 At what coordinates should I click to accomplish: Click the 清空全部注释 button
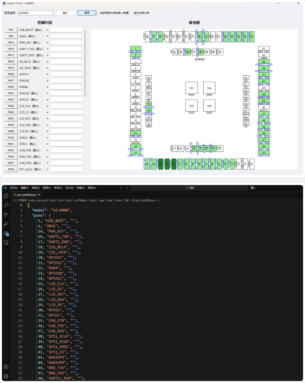142,12
